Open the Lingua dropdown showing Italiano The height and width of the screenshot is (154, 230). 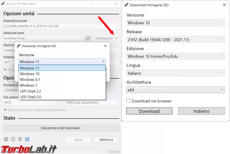click(x=175, y=73)
